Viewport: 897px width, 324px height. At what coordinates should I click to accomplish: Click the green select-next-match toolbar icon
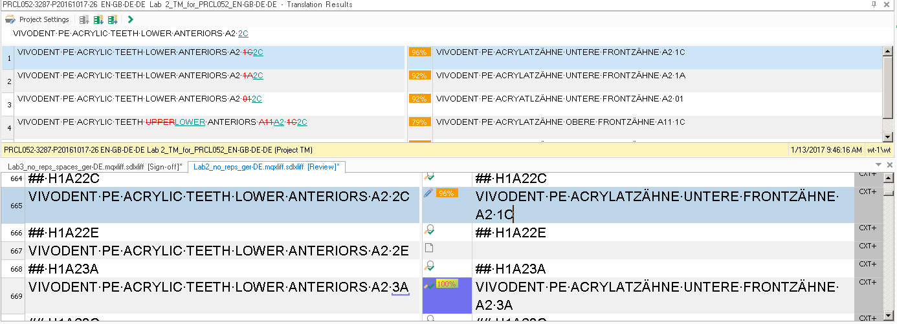tap(98, 19)
